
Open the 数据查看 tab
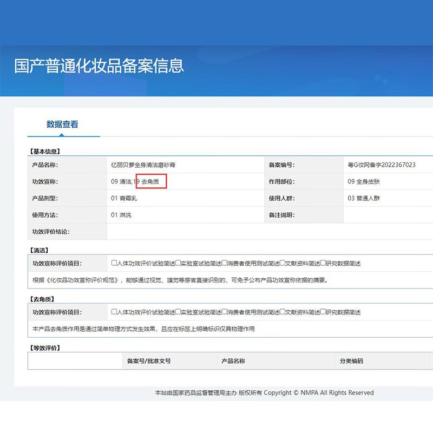[62, 124]
